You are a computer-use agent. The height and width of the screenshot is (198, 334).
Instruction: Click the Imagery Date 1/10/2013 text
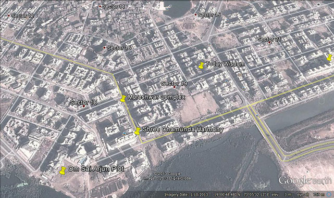186,194
